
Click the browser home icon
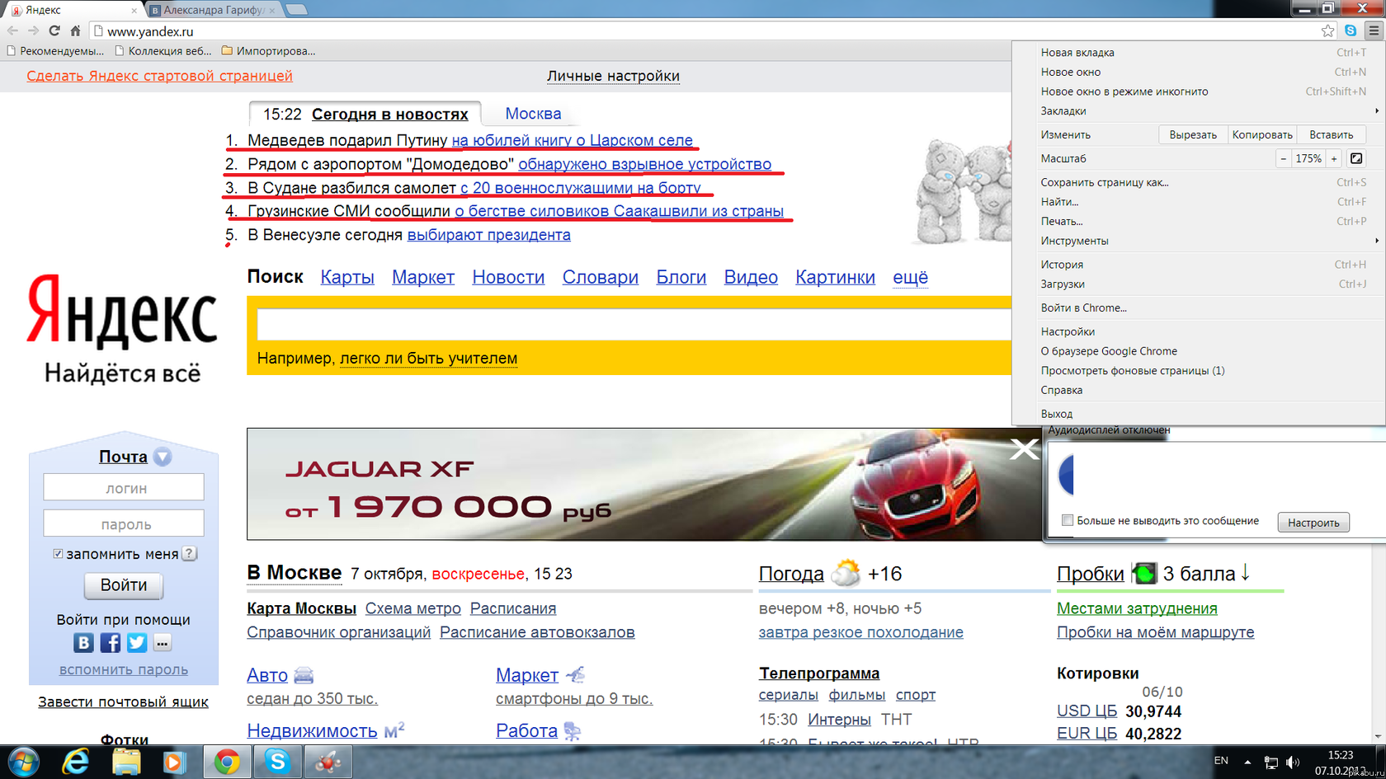tap(75, 31)
